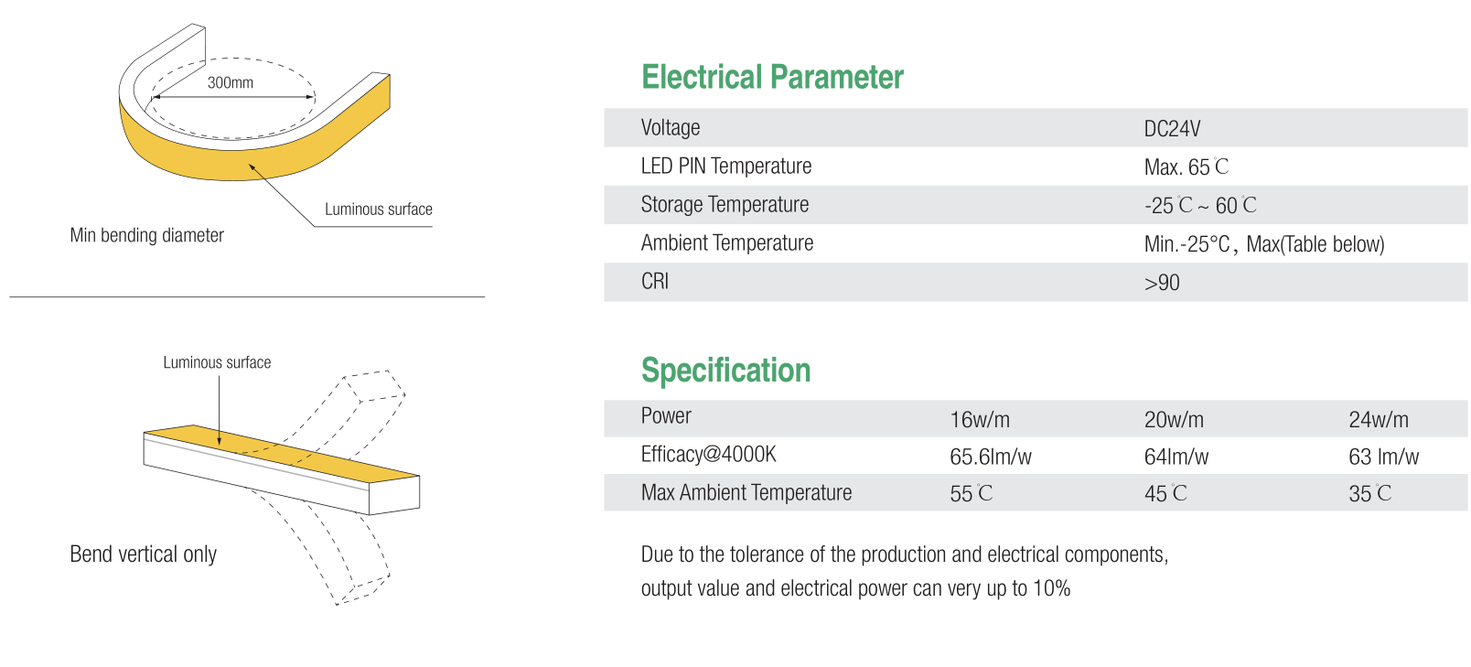Screen dimensions: 1471x667
Task: Select the Voltage row label
Action: click(x=671, y=128)
